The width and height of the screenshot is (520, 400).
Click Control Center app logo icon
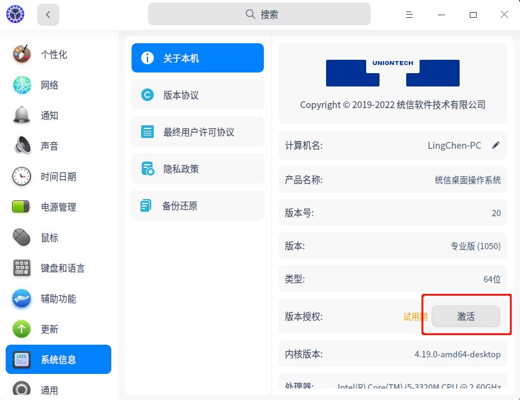[x=15, y=14]
